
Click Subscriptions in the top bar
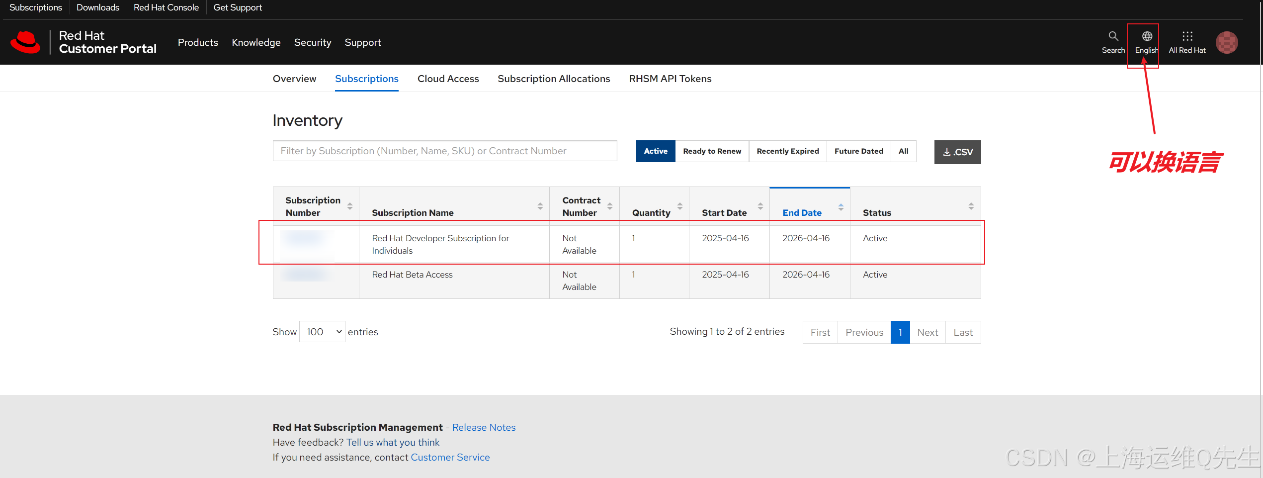coord(36,7)
